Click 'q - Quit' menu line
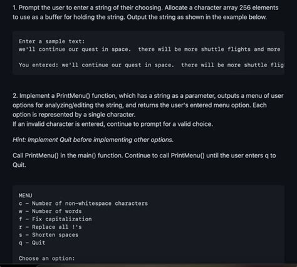Screen dimensions: 297x267 pyautogui.click(x=32, y=243)
